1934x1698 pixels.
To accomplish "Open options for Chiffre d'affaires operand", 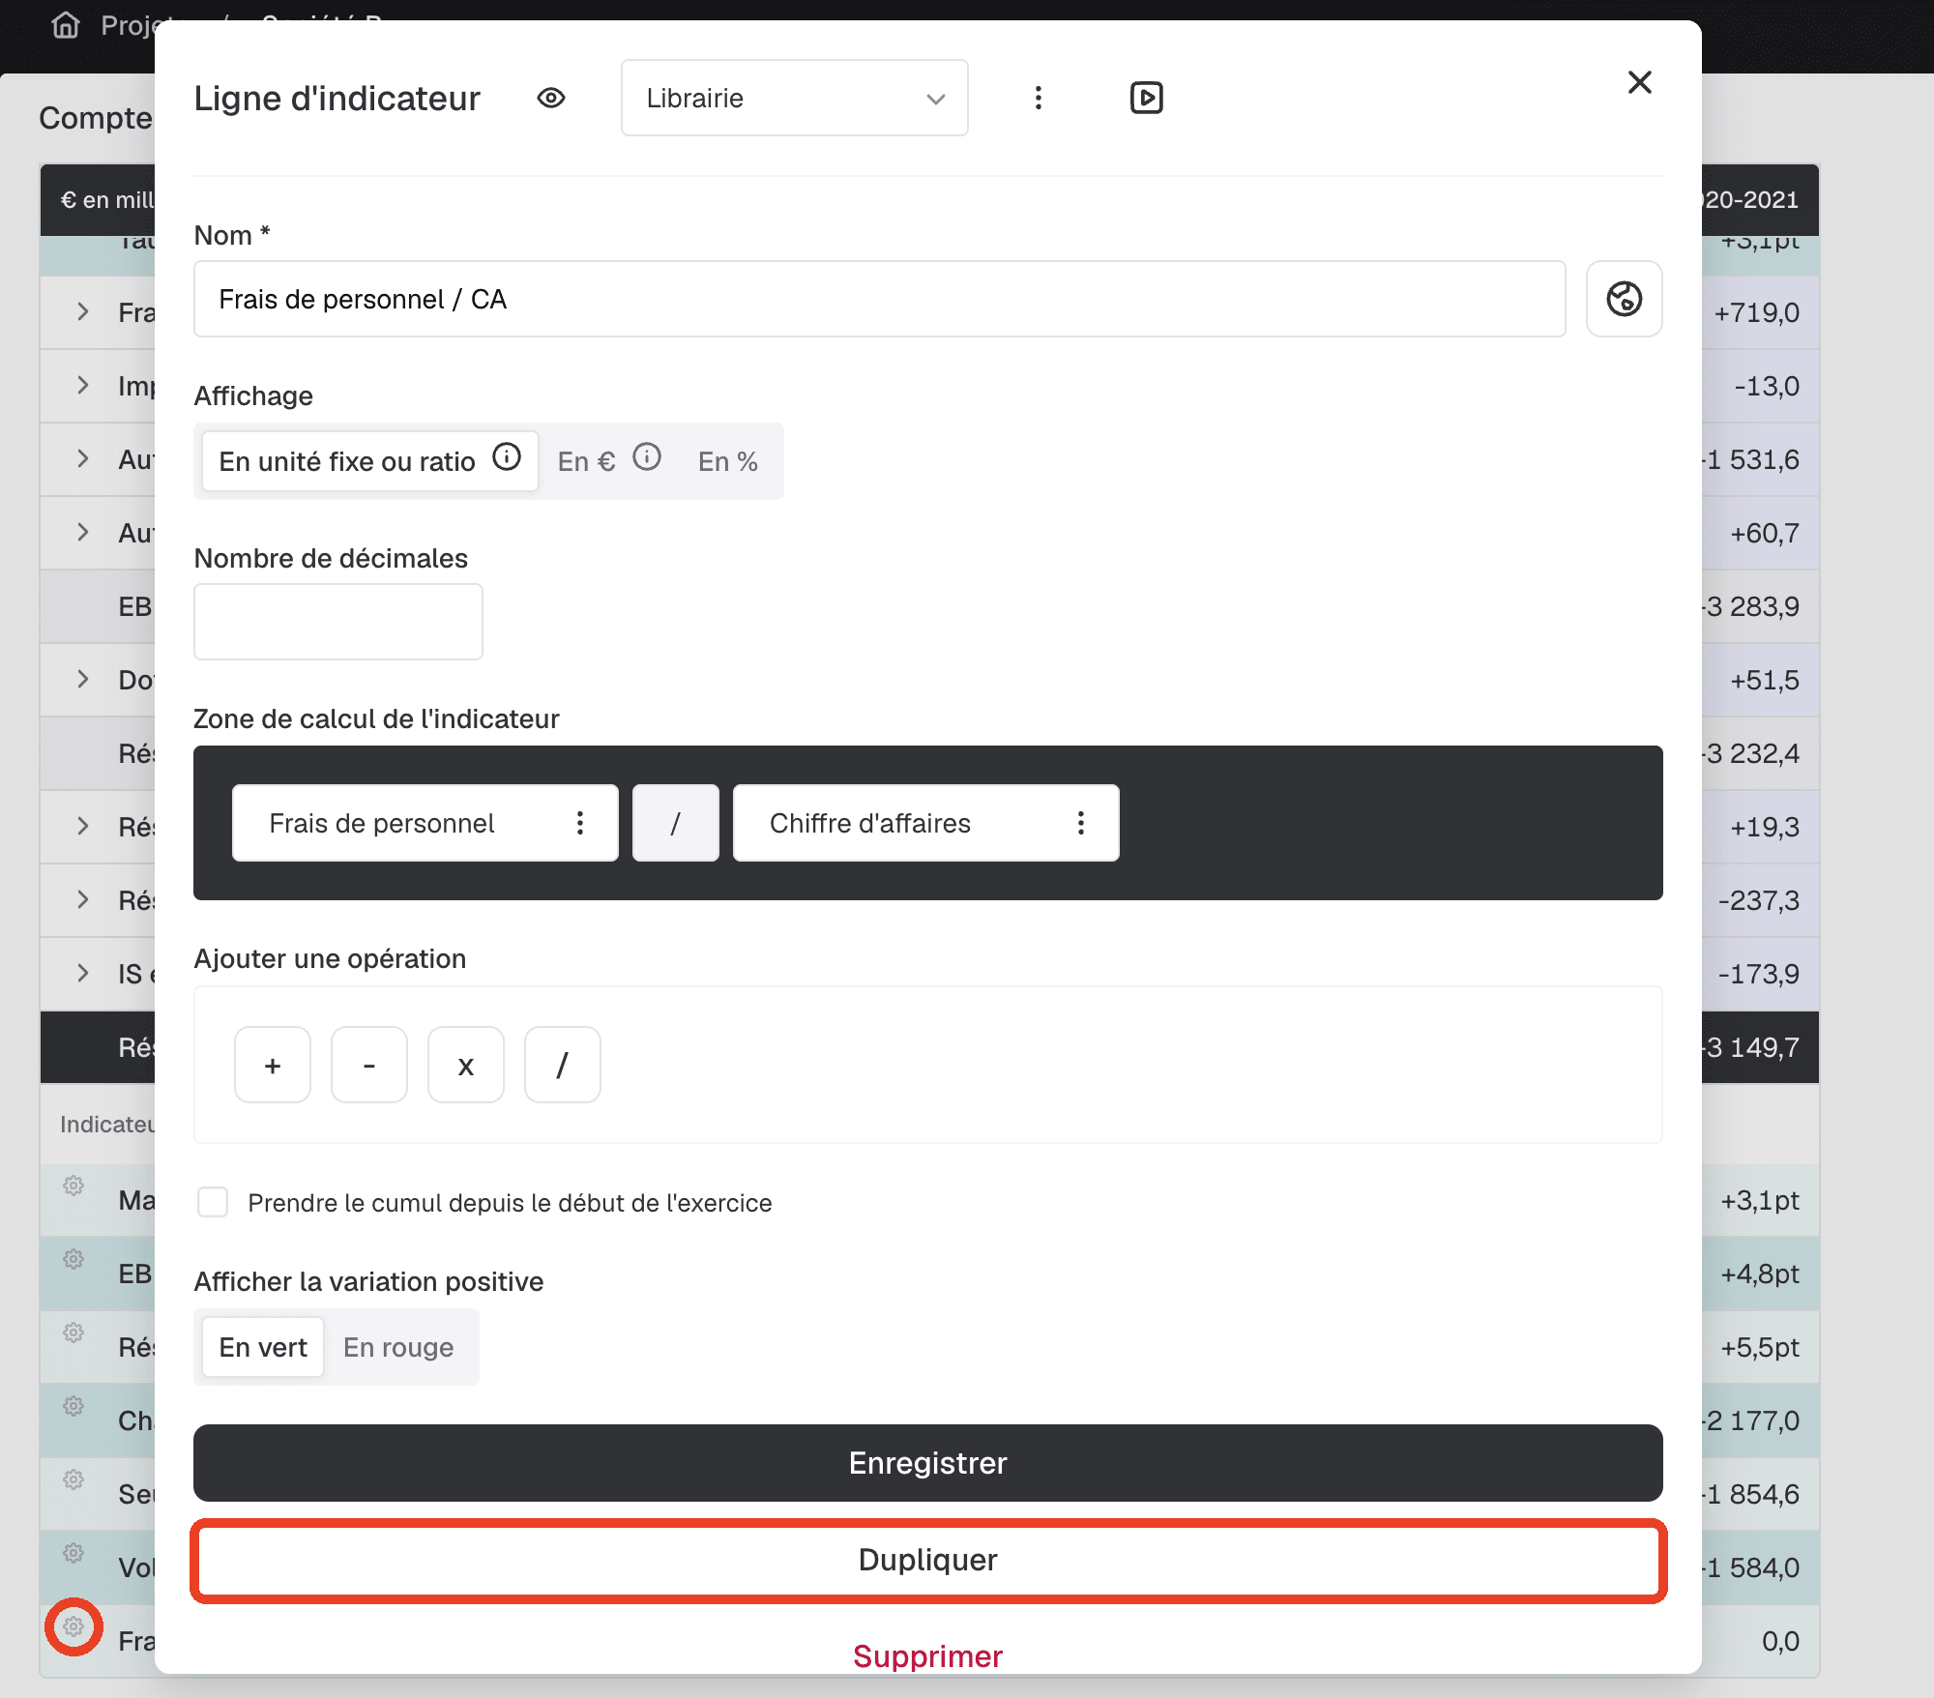I will tap(1081, 823).
